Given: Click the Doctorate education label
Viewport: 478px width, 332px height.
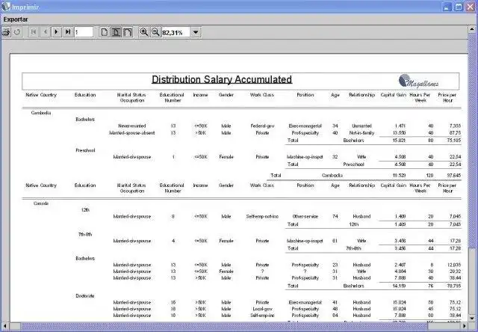Looking at the screenshot, I should click(85, 295).
